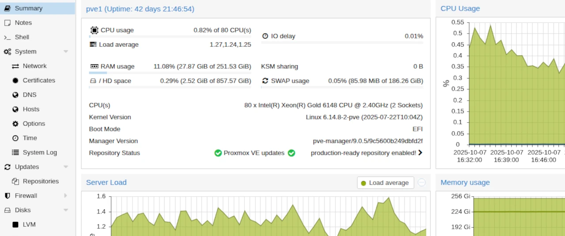Collapse the Updates section arrow

point(66,167)
